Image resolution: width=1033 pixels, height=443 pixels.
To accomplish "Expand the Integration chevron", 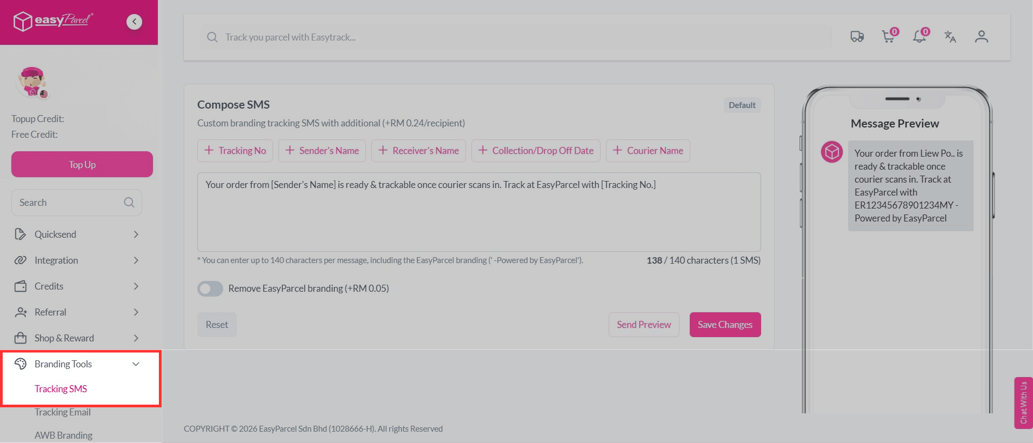I will point(136,260).
